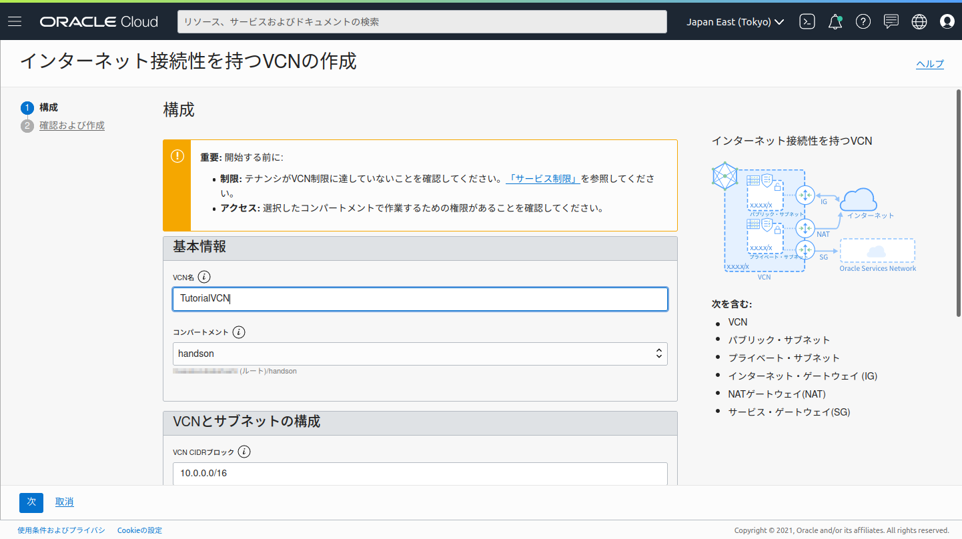The height and width of the screenshot is (539, 962).
Task: Click the サービス・ゲートウェイ(SG) list item
Action: pos(789,412)
